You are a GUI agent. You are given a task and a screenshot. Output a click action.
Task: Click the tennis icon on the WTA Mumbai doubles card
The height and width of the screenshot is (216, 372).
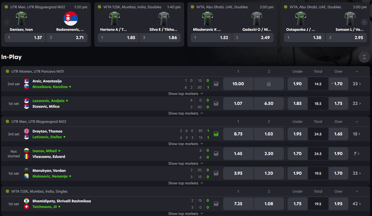pos(99,7)
